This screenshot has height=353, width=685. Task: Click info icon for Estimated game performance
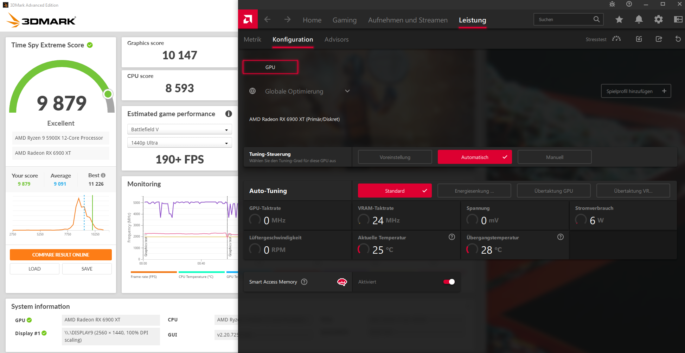(x=229, y=114)
